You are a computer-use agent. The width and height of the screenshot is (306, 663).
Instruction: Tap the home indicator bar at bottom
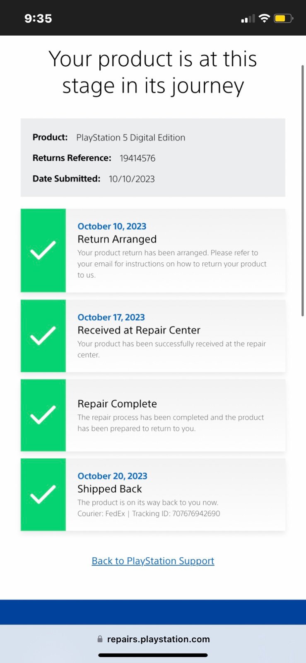tap(153, 655)
